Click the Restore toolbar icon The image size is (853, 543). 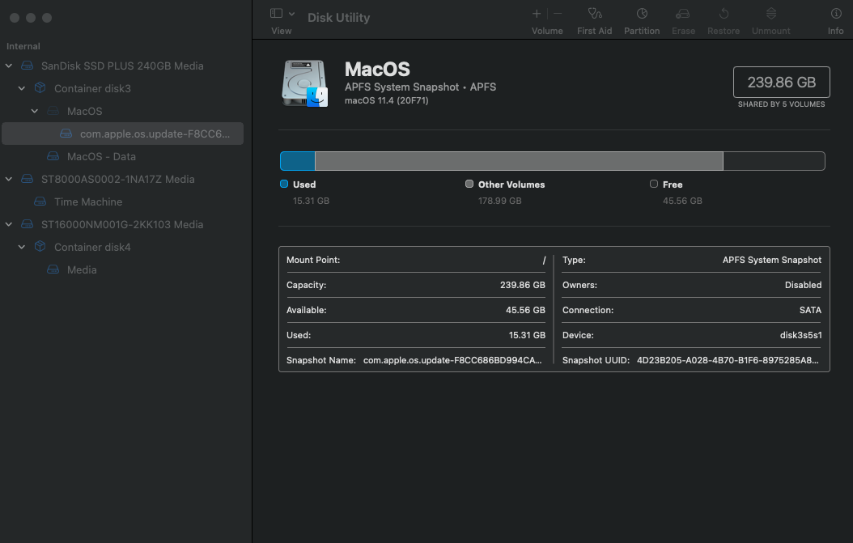(724, 14)
